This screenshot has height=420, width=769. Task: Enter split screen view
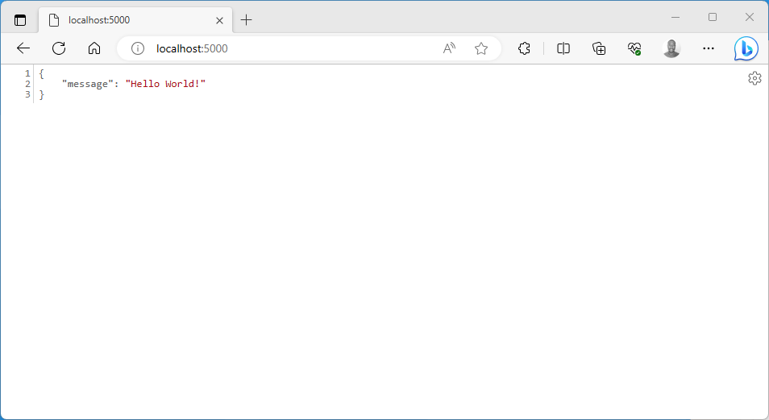[x=563, y=48]
